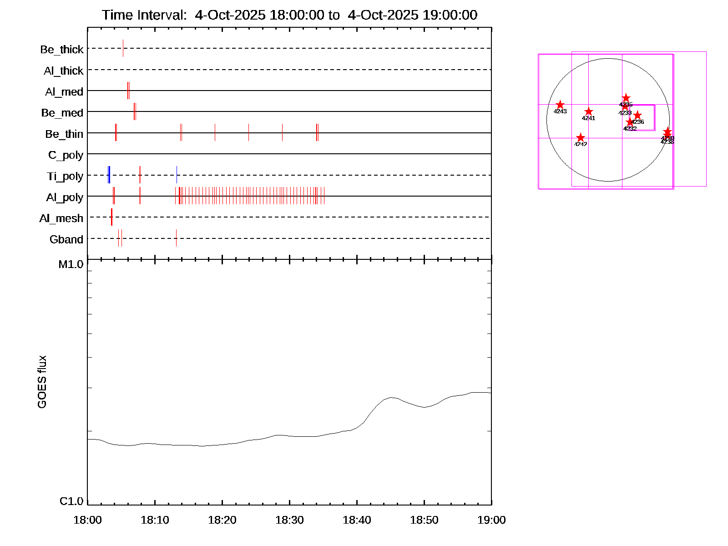This screenshot has width=728, height=546.
Task: Click the star marker directly above label 4232
Action: point(630,122)
